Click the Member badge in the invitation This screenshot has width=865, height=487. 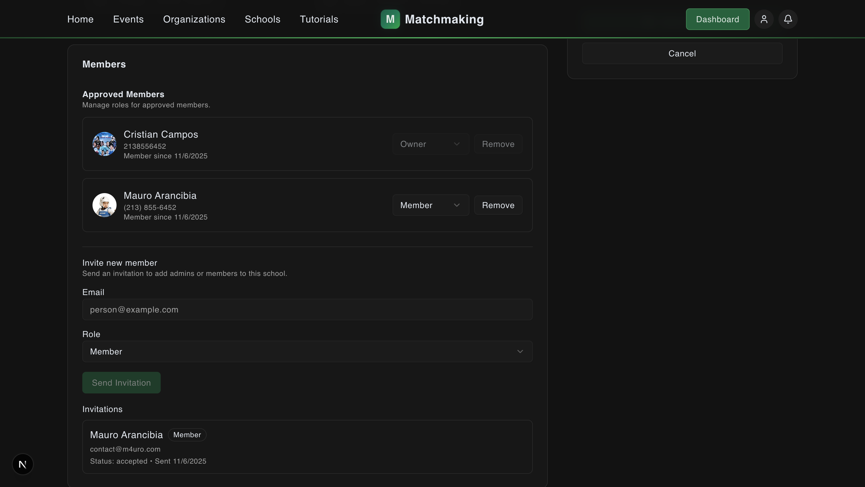click(187, 435)
